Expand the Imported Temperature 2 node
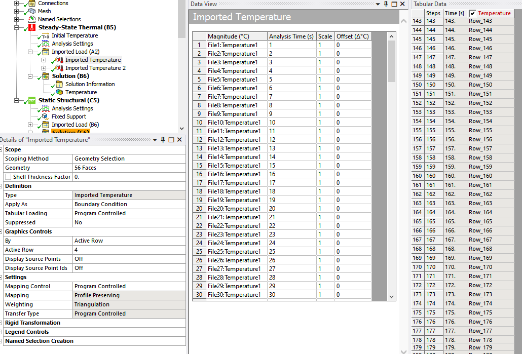This screenshot has height=354, width=522. click(x=44, y=68)
